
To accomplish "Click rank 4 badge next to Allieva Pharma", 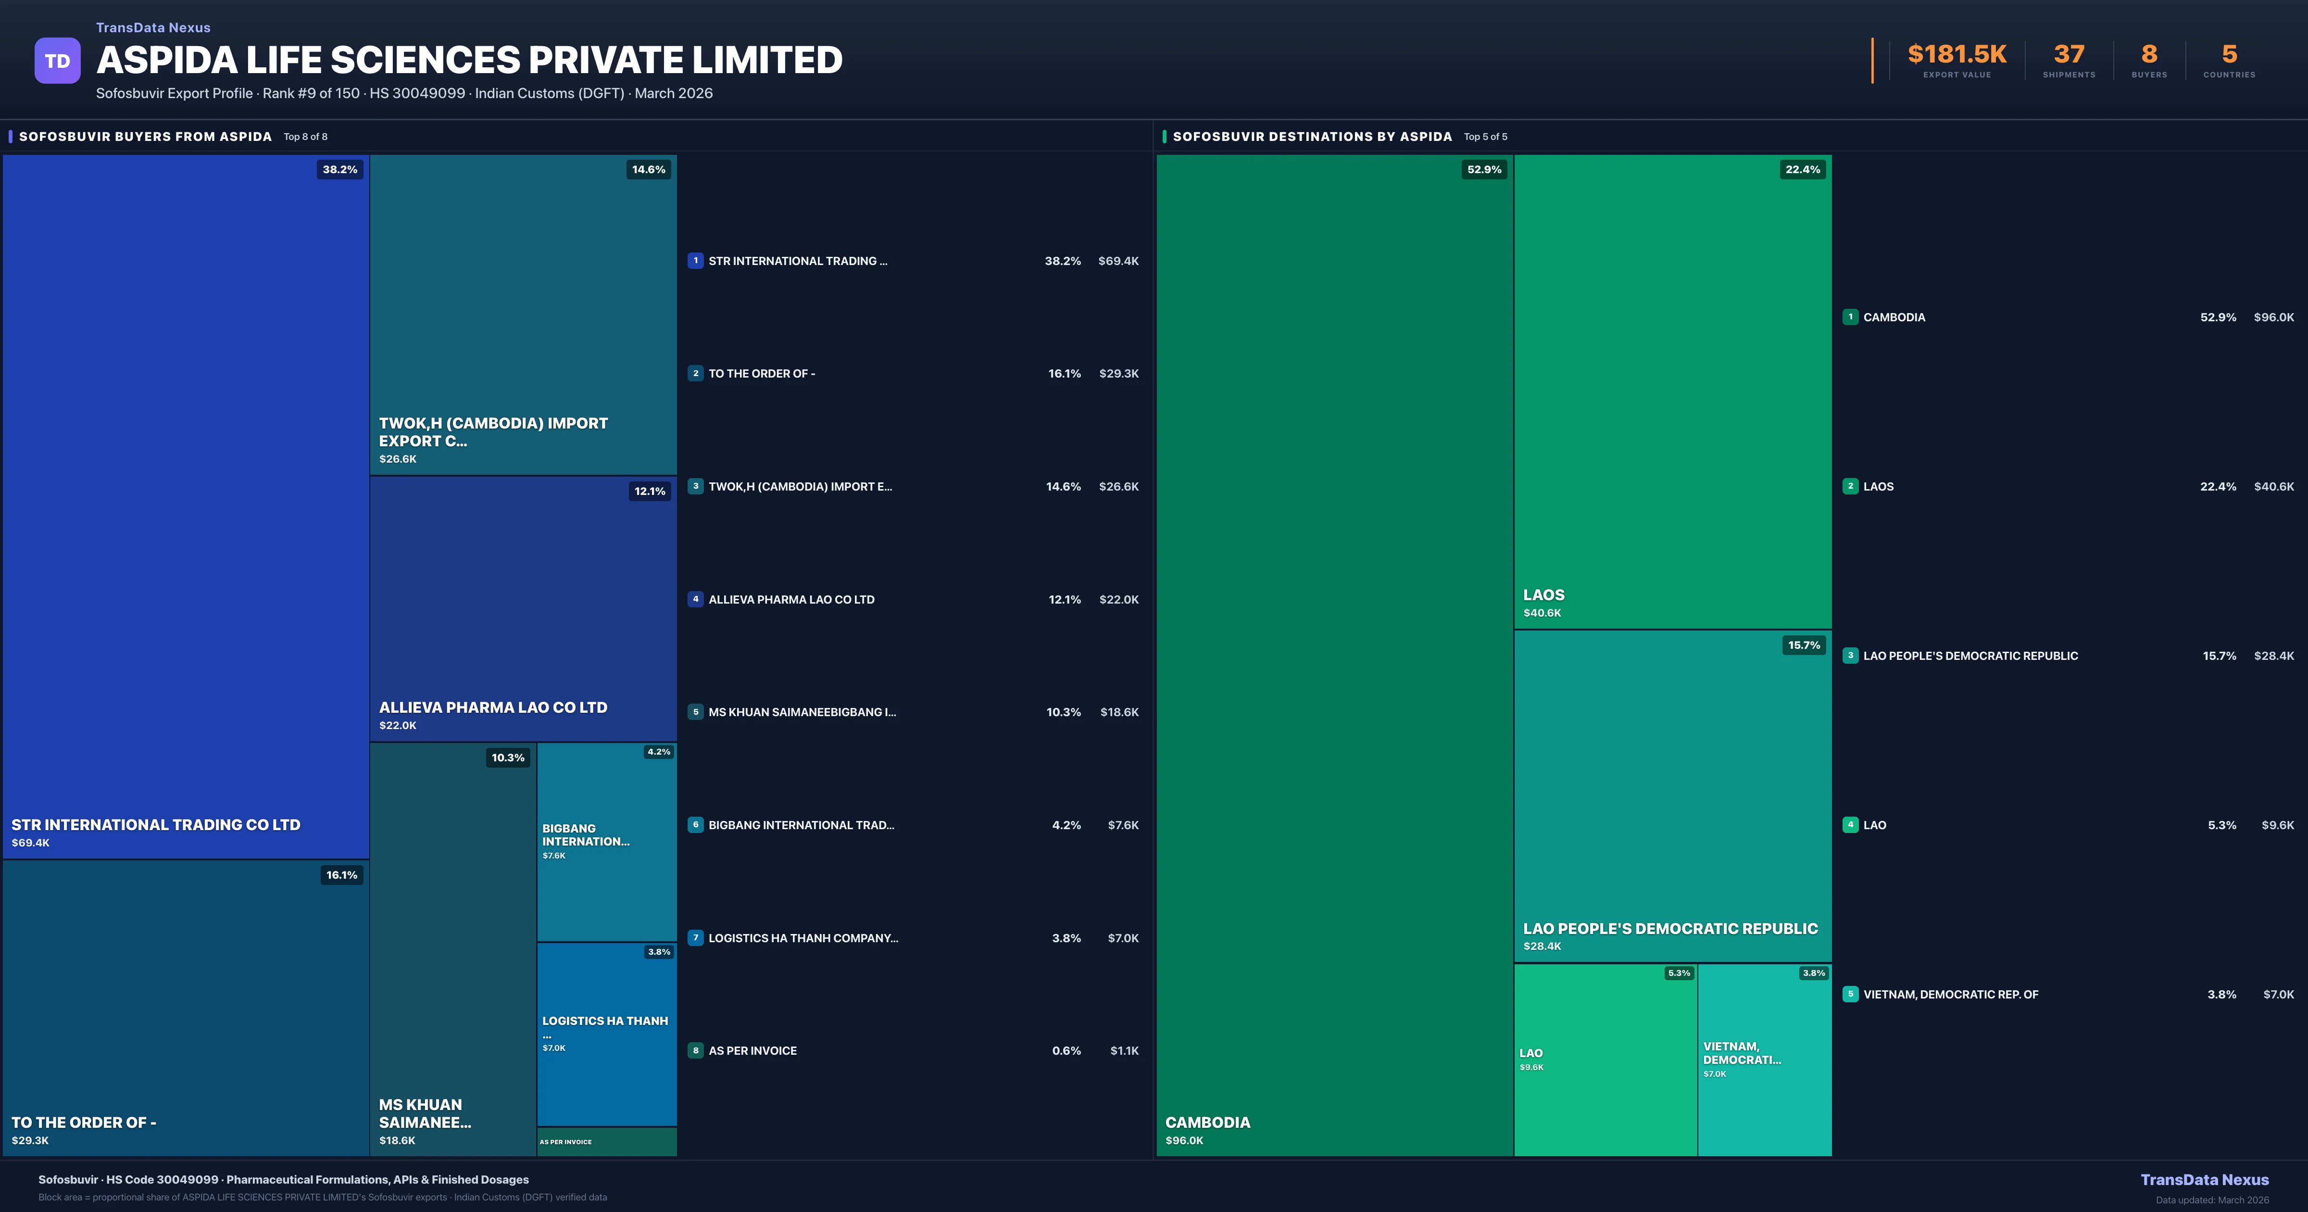I will 695,599.
